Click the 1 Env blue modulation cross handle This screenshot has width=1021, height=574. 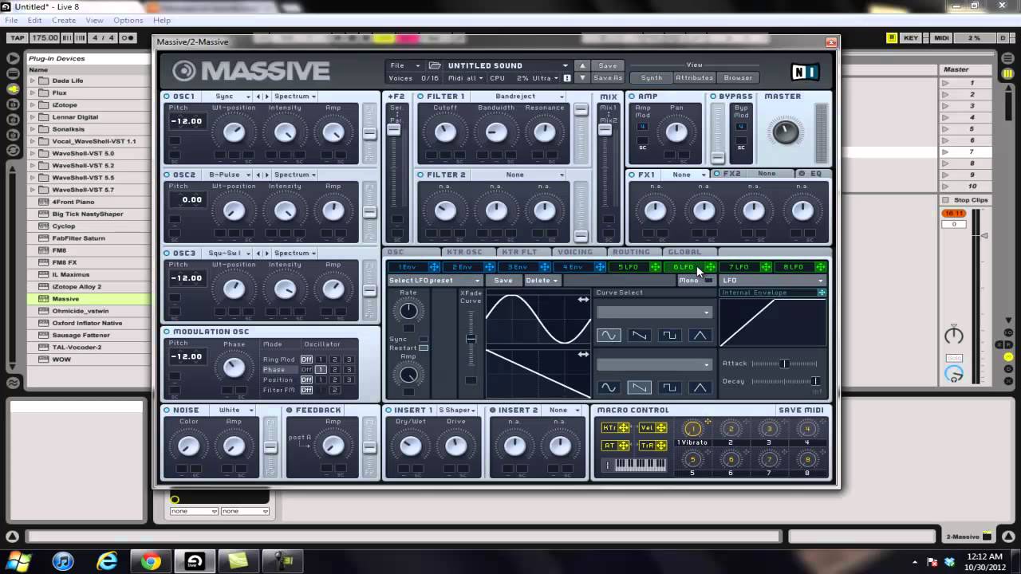click(x=434, y=267)
